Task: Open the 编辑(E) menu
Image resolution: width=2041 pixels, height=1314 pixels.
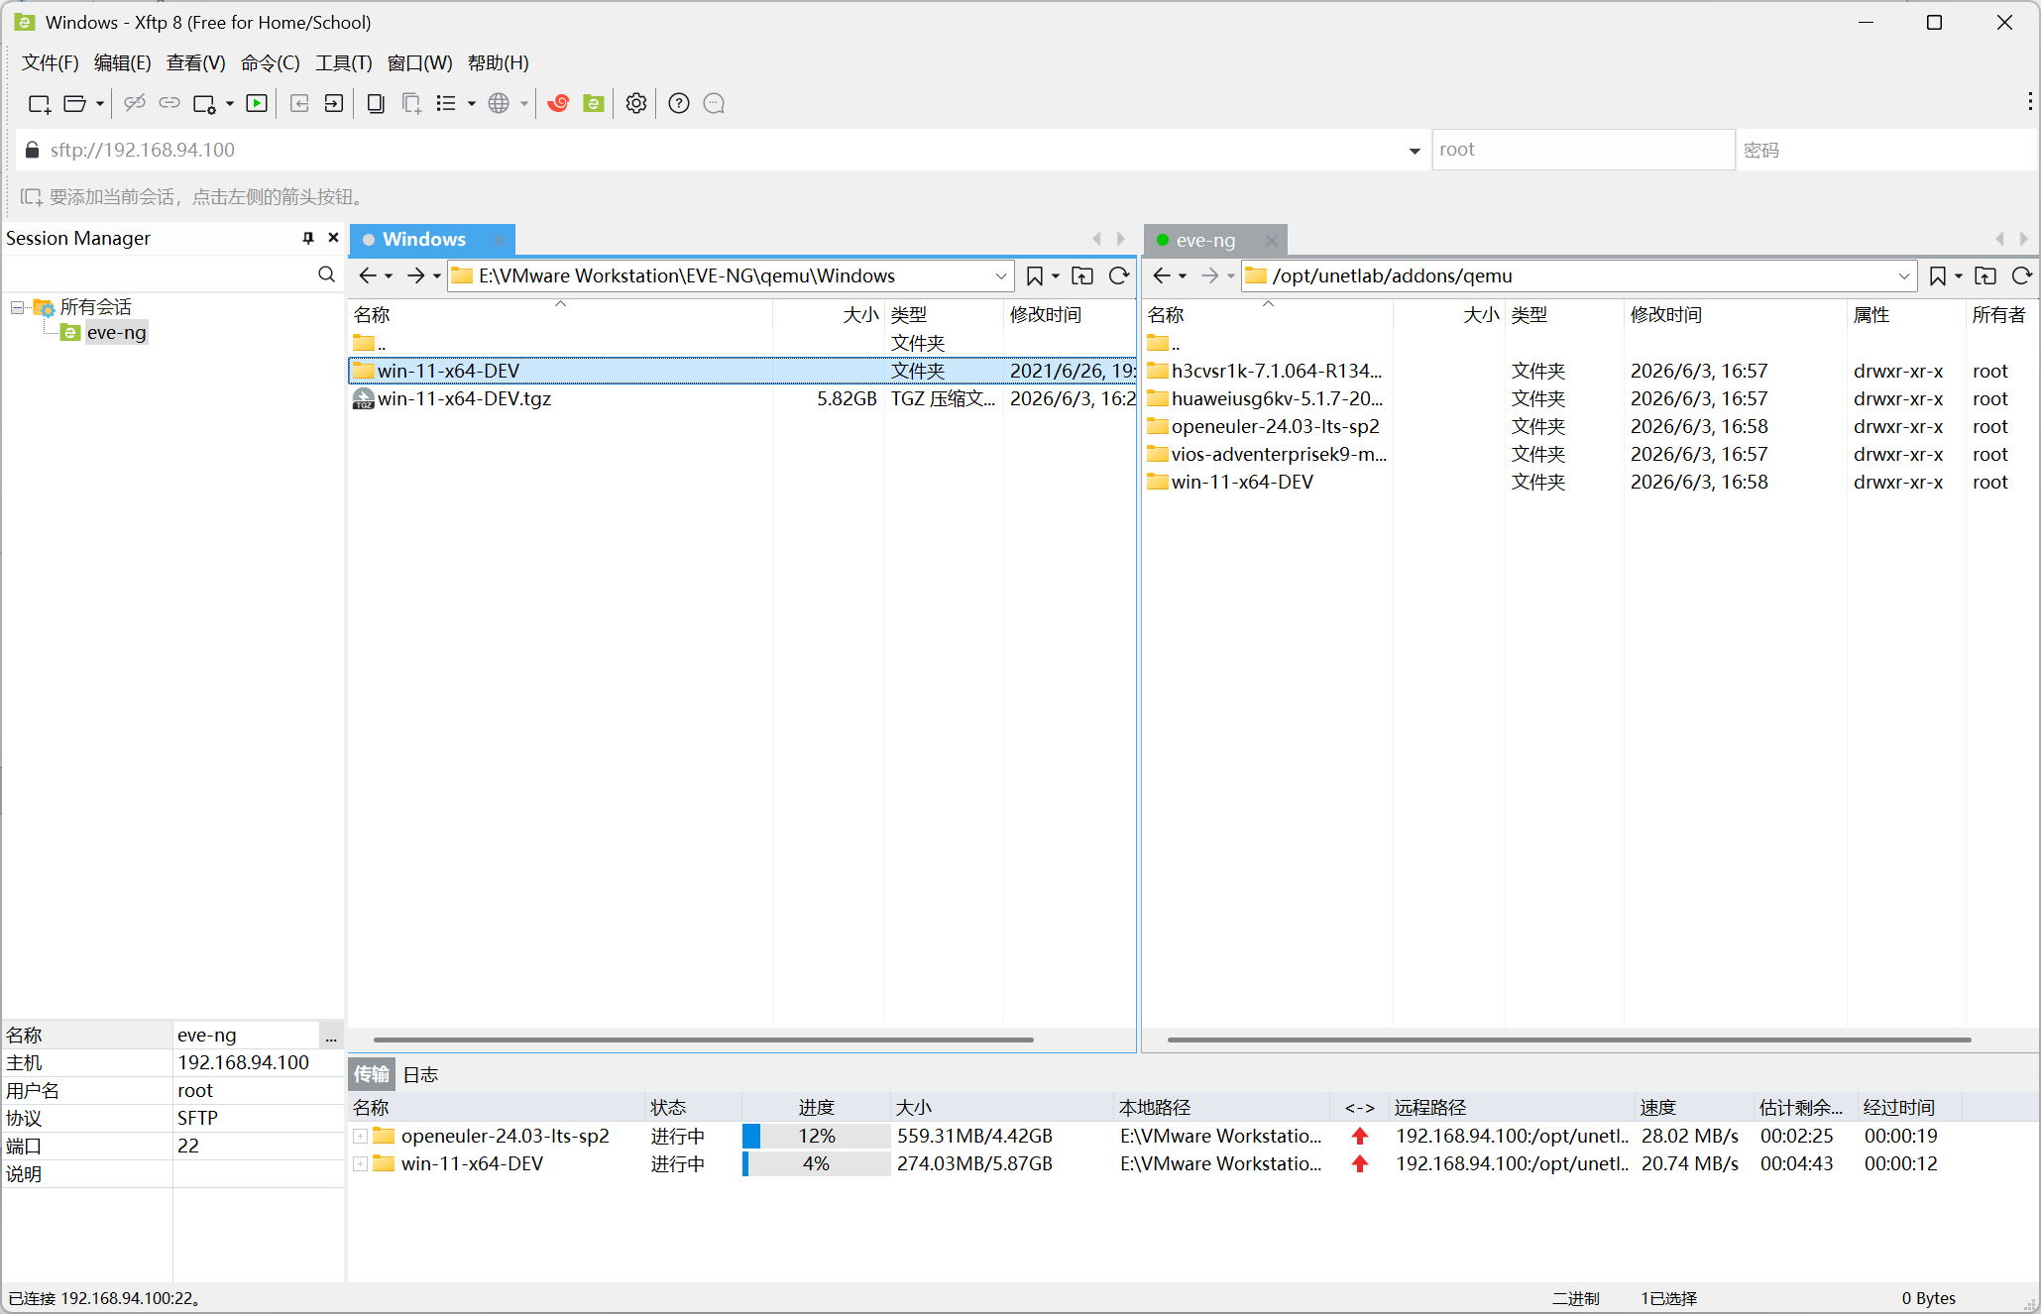Action: click(123, 62)
